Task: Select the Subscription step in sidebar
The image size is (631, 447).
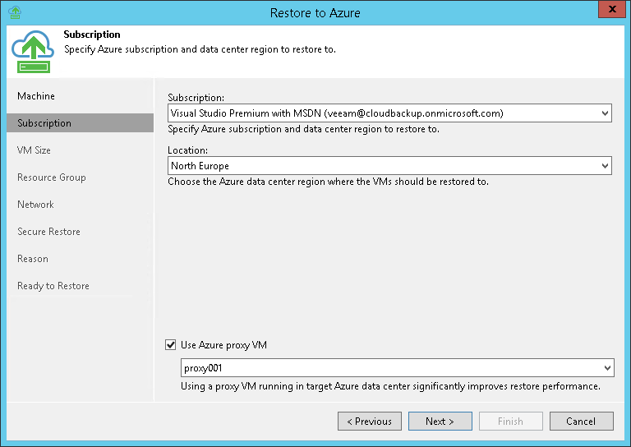Action: tap(44, 123)
